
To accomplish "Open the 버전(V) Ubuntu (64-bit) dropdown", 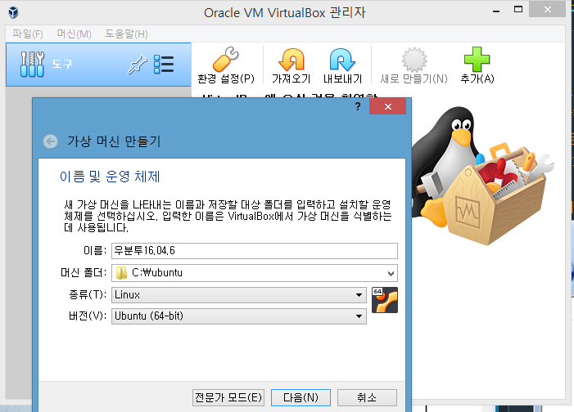I will (x=239, y=316).
